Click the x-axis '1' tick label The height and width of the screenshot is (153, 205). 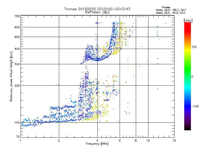(x=20, y=141)
